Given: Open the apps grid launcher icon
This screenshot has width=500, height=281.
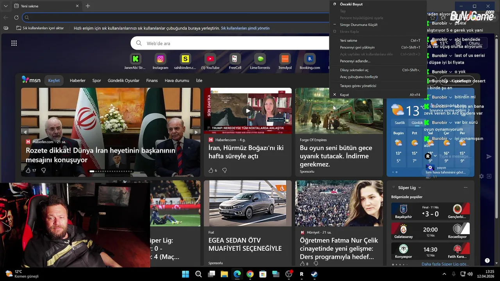Looking at the screenshot, I should [14, 43].
